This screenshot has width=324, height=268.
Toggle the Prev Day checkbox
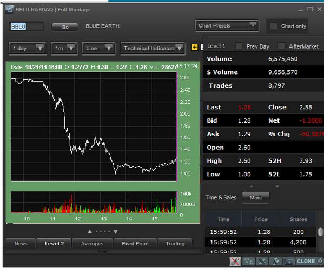point(239,46)
